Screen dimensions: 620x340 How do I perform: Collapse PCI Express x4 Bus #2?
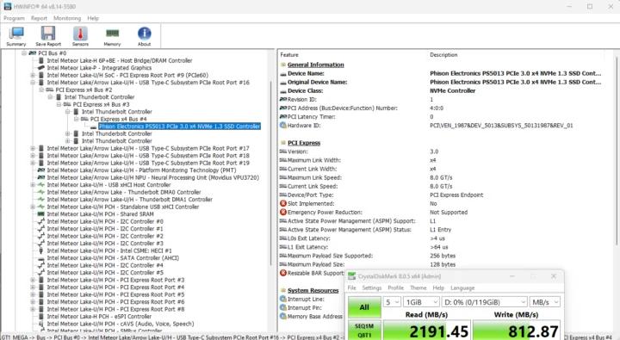point(41,90)
